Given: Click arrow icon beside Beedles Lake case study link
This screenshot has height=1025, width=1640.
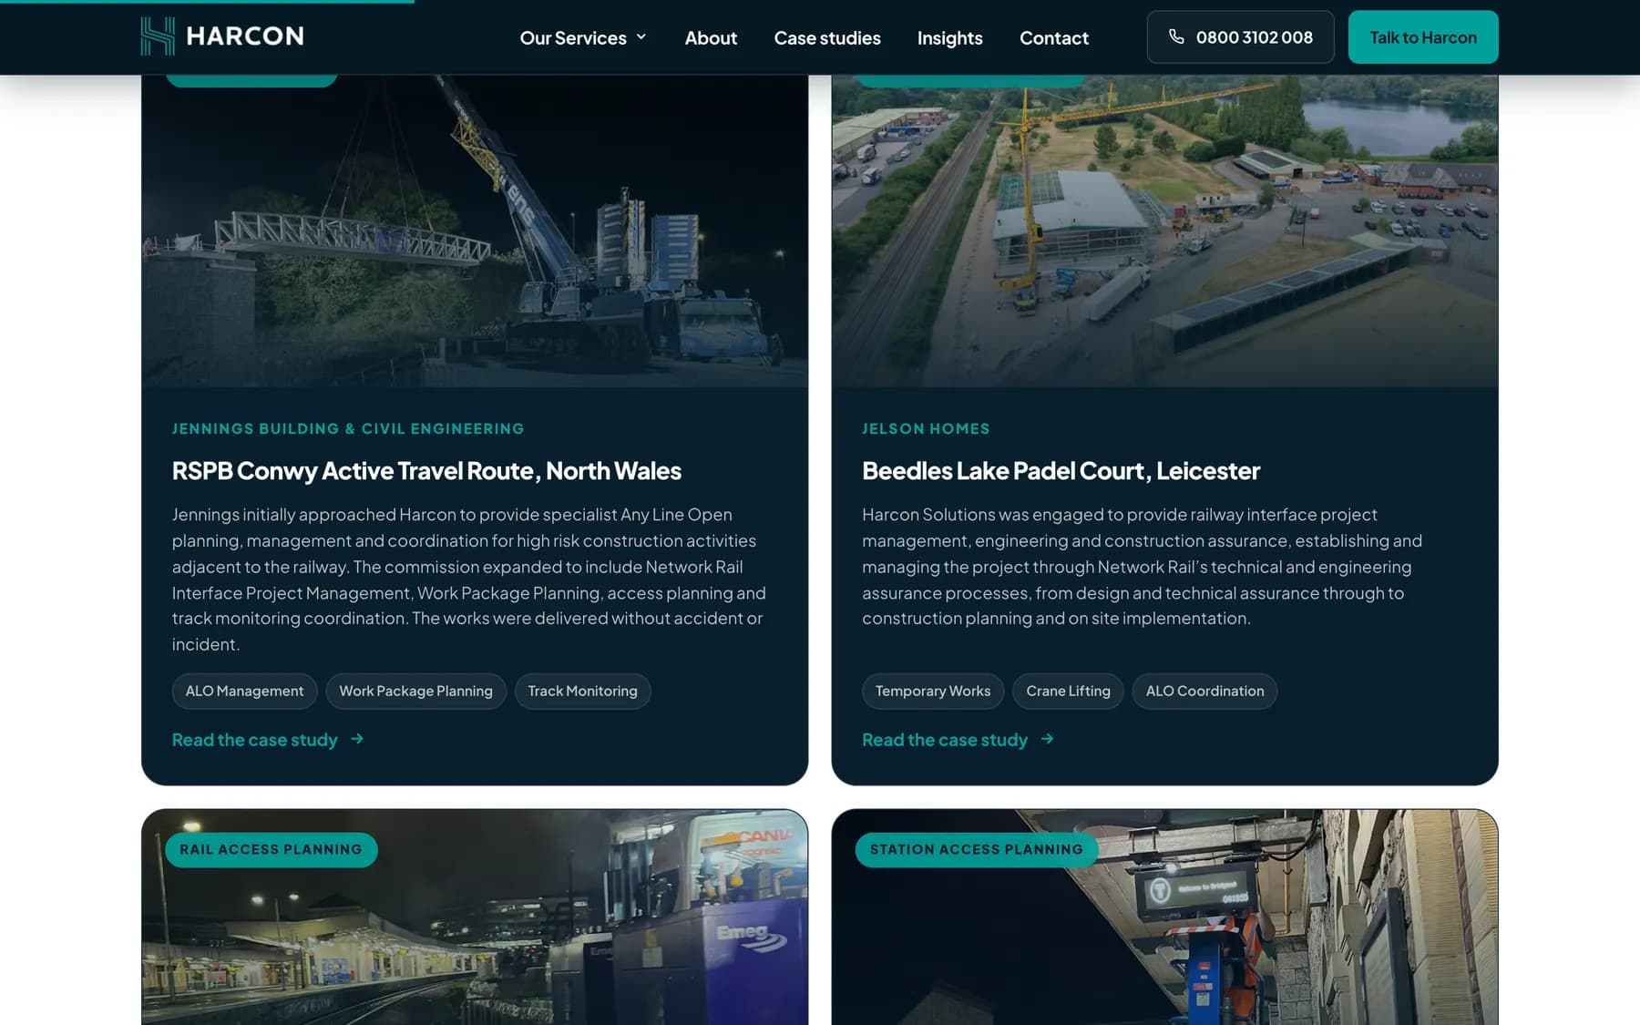Looking at the screenshot, I should click(1047, 739).
